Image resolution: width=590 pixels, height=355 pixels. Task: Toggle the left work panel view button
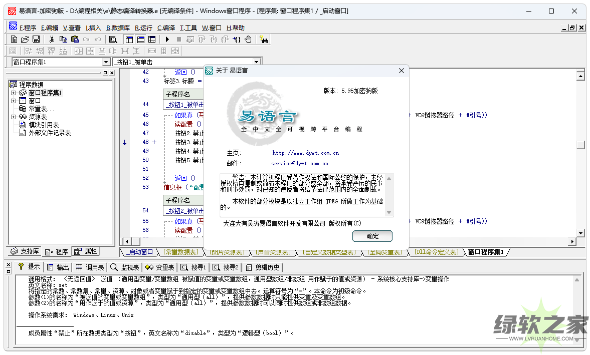click(x=129, y=39)
